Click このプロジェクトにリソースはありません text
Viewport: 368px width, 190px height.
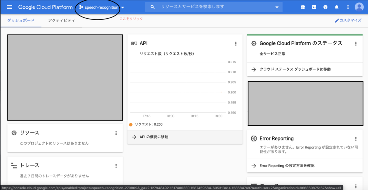(x=55, y=143)
